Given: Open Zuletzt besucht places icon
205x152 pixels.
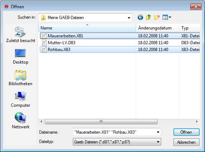Looking at the screenshot, I should (20, 32).
